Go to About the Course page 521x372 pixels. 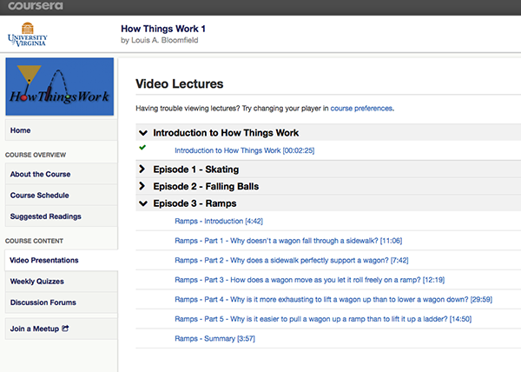[40, 175]
